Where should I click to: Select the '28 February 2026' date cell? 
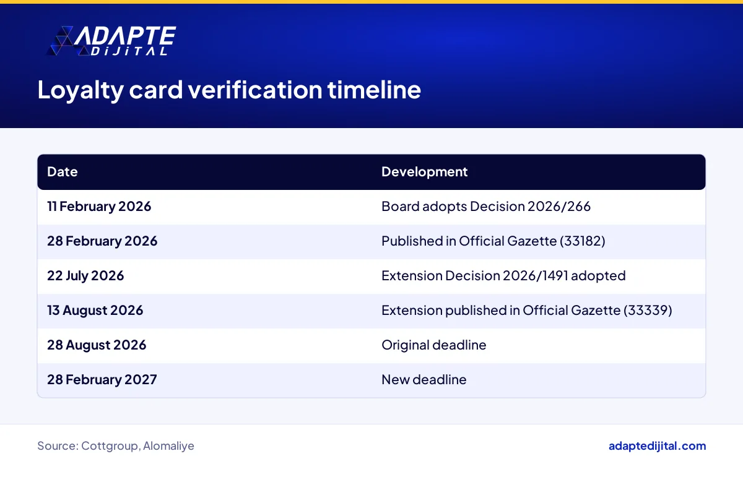tap(102, 241)
